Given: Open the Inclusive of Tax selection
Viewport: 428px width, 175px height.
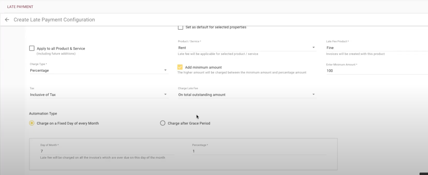Looking at the screenshot, I should [96, 95].
